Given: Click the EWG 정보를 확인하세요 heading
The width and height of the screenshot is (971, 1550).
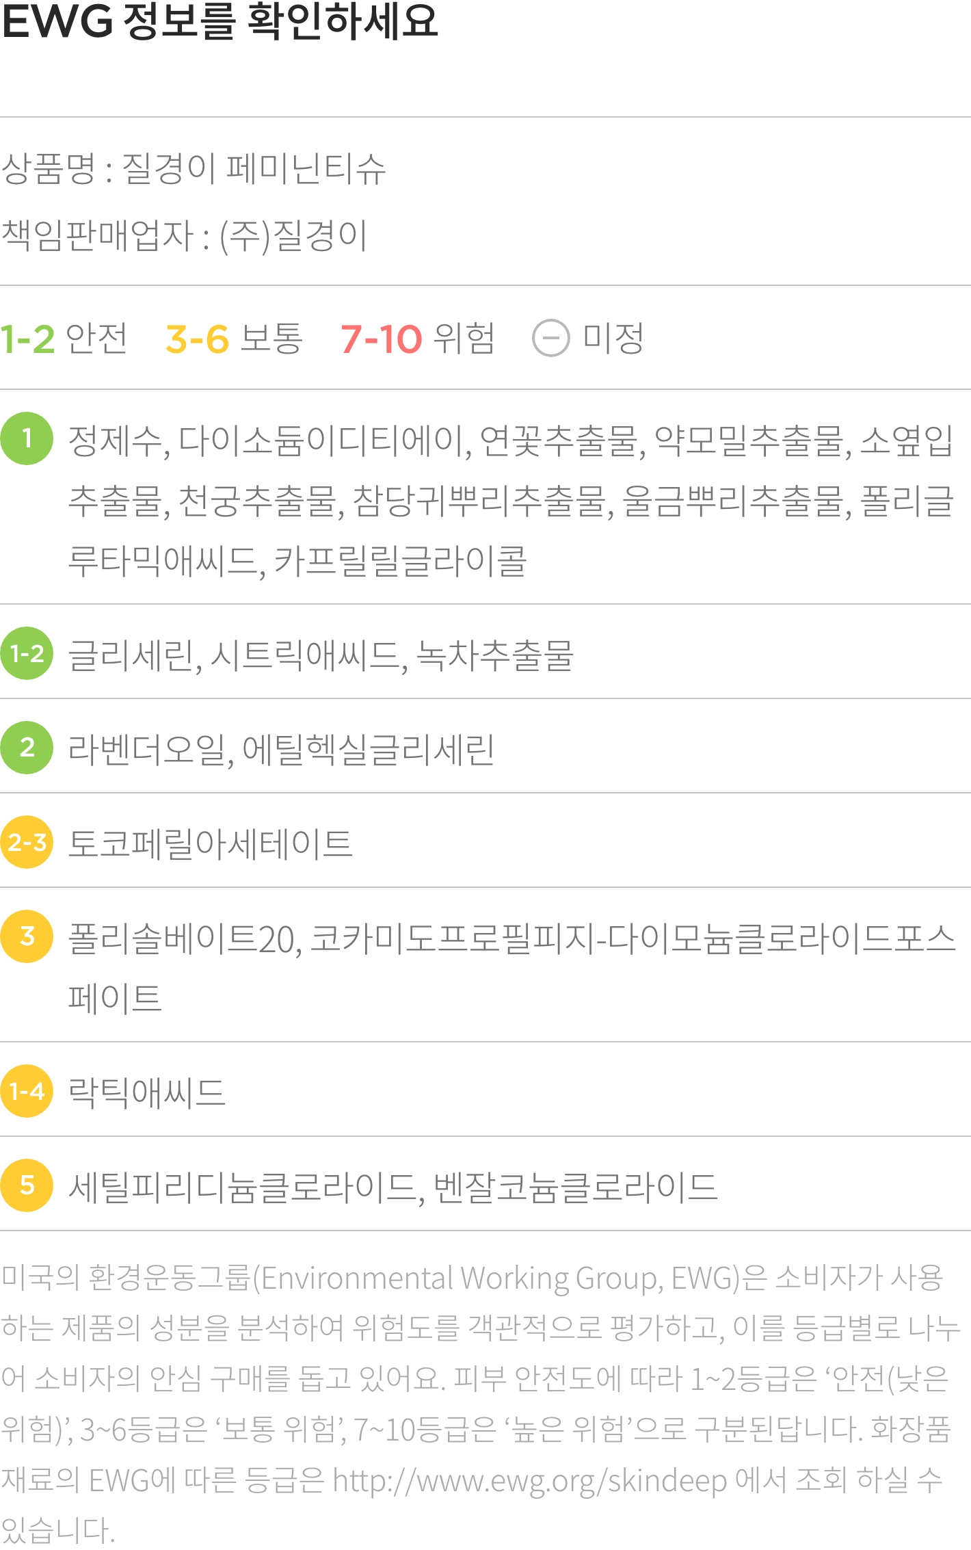Looking at the screenshot, I should pos(220,21).
